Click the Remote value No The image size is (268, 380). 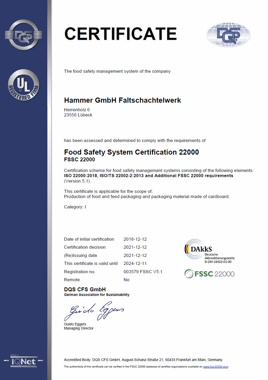point(126,280)
